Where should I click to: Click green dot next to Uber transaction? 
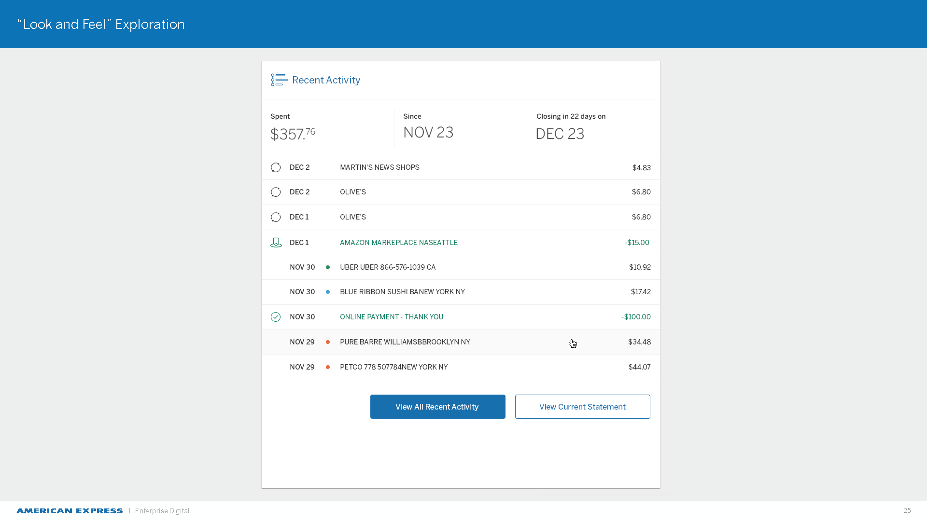click(328, 267)
